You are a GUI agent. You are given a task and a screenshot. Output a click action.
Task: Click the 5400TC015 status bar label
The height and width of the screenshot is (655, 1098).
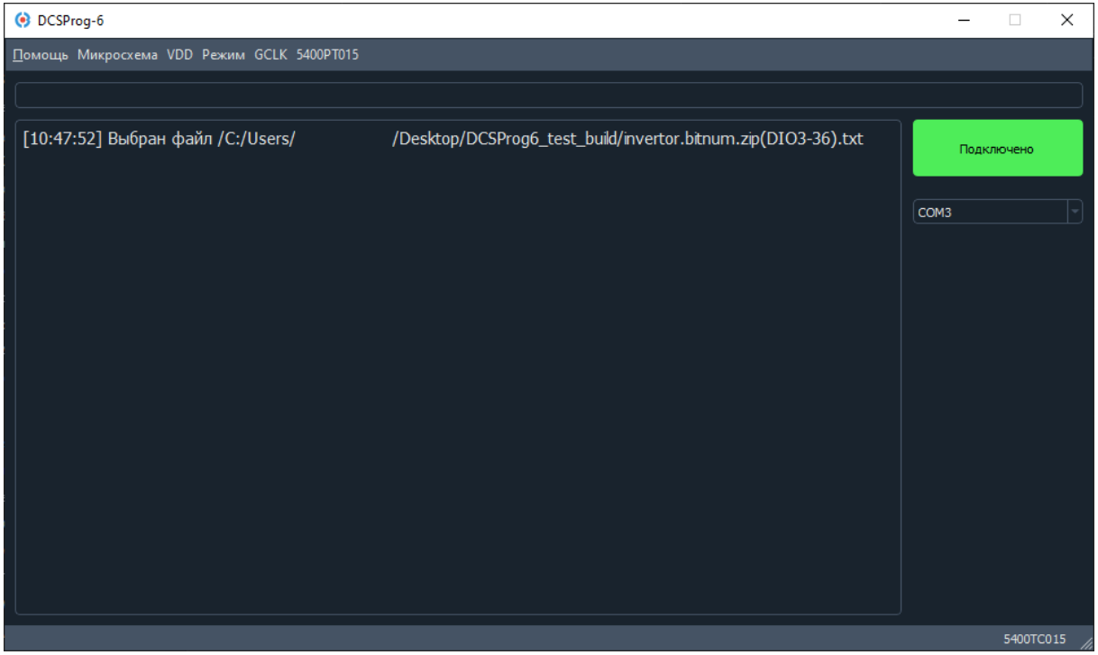[x=1035, y=639]
